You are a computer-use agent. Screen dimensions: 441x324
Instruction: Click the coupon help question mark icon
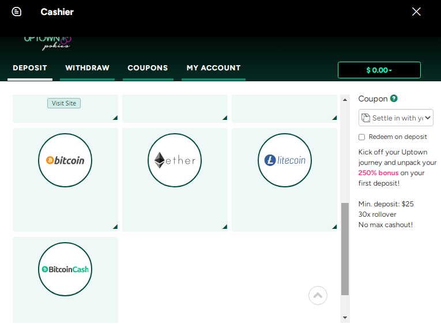pyautogui.click(x=394, y=99)
